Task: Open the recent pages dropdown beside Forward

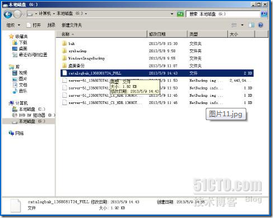Action: point(23,14)
